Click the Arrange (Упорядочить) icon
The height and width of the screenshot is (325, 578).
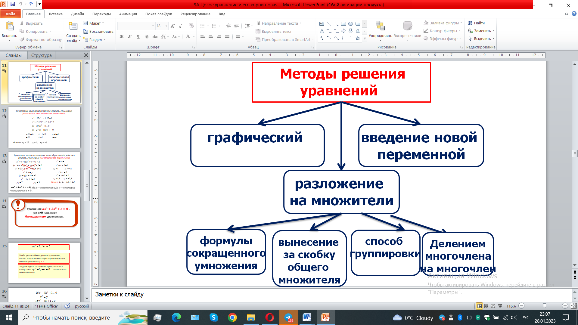pyautogui.click(x=380, y=26)
